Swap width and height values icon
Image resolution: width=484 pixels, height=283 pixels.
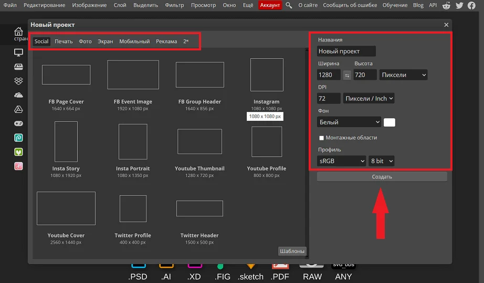[347, 75]
